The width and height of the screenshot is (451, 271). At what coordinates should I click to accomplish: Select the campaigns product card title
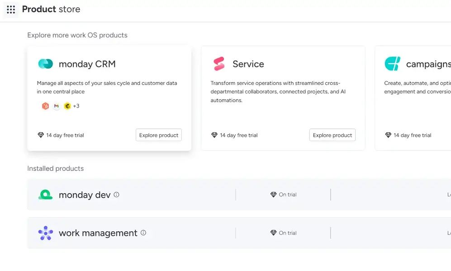coord(428,64)
